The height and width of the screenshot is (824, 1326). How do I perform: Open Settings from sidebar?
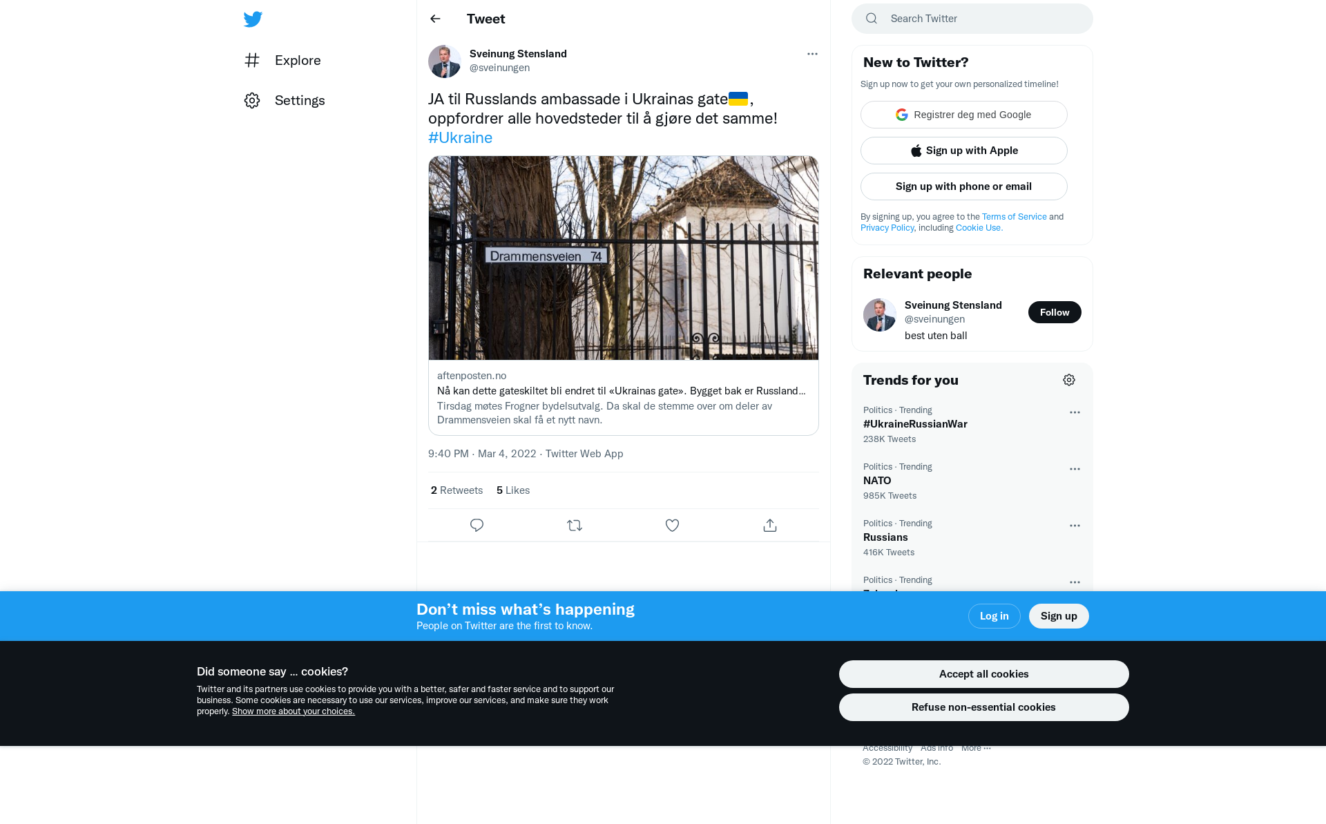285,100
